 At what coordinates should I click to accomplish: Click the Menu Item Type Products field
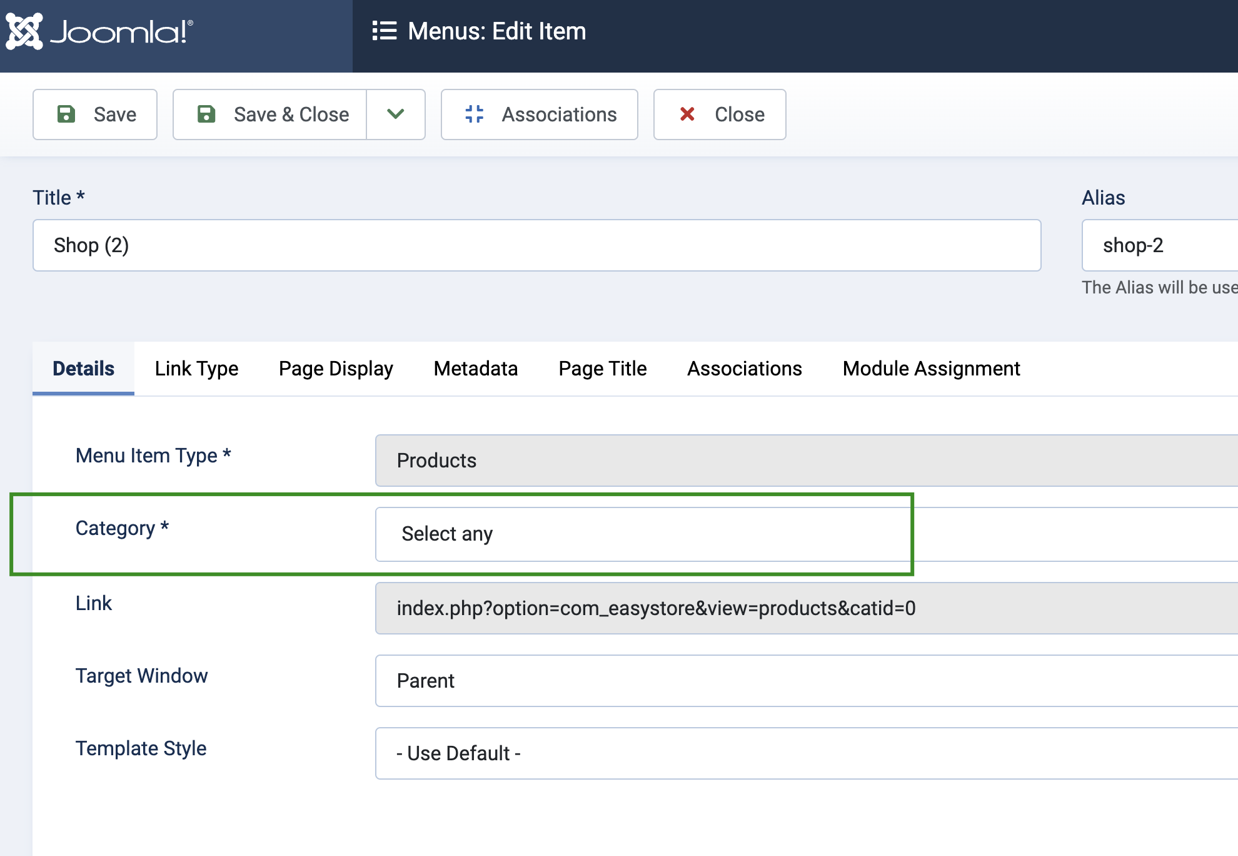tap(807, 461)
